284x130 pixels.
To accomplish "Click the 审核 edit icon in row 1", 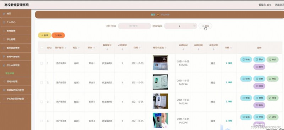I will click(226, 63).
